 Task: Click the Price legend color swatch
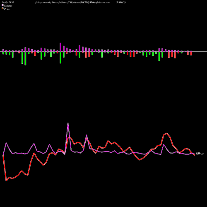2,9
